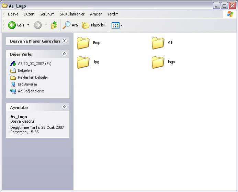Image resolution: width=238 pixels, height=192 pixels.
Task: Open the Dosya menu
Action: (x=13, y=14)
